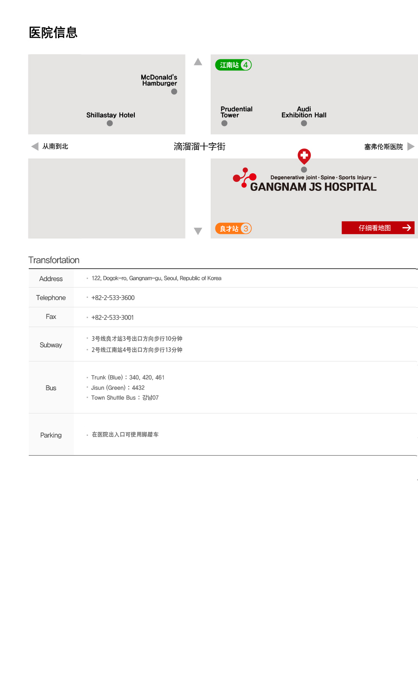Click the 医院信息 page heading
The width and height of the screenshot is (418, 692).
[x=53, y=33]
